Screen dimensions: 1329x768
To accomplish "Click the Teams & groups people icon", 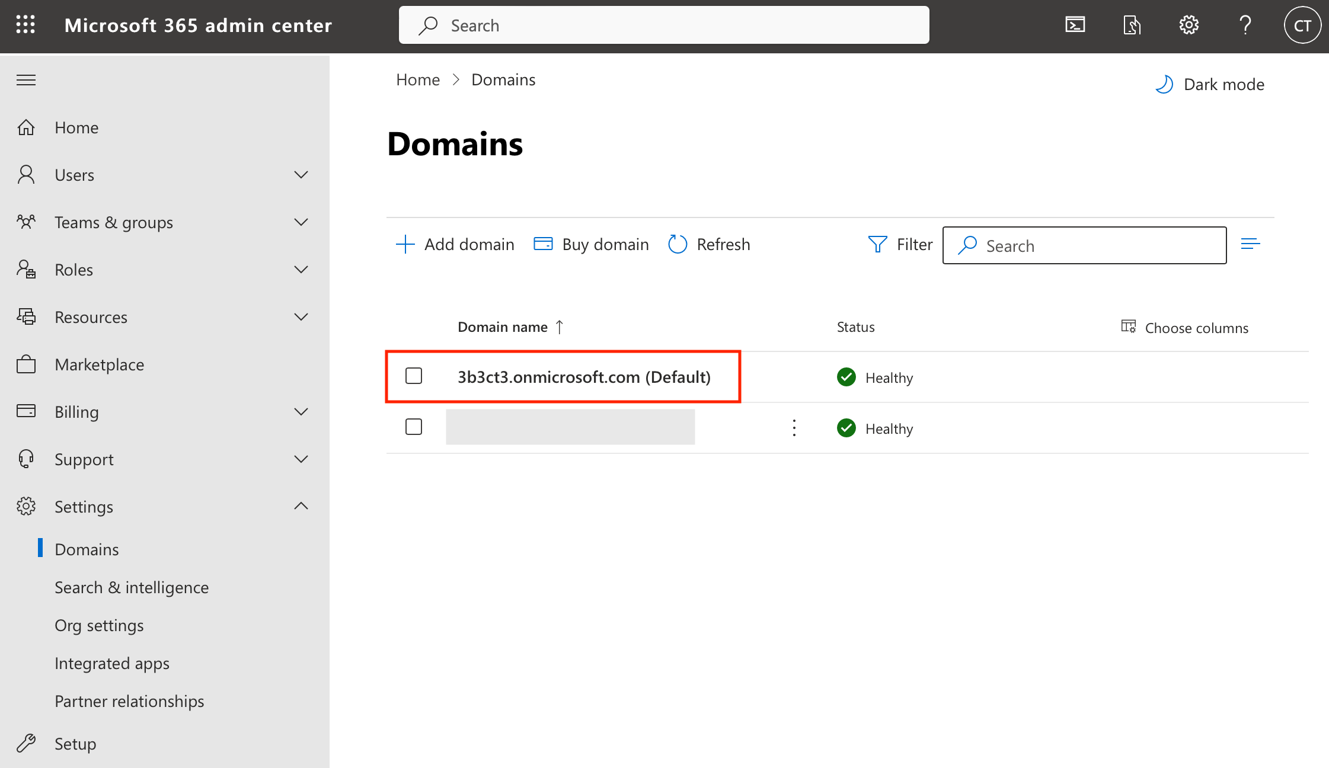I will point(26,222).
